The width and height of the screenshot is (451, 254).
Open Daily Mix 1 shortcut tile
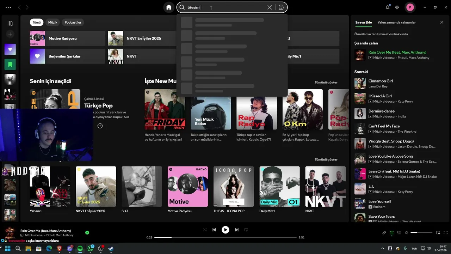[x=314, y=56]
